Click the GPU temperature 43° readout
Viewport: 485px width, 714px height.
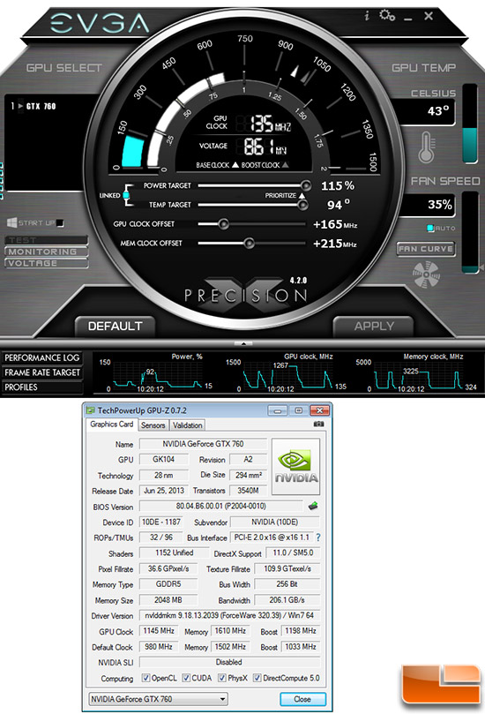pyautogui.click(x=428, y=111)
